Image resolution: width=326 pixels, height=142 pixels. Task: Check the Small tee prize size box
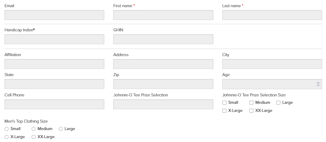pyautogui.click(x=224, y=103)
